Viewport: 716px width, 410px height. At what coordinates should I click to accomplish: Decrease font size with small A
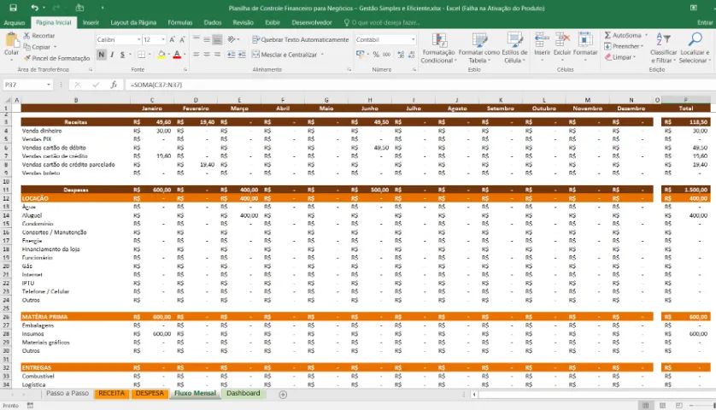coord(182,40)
